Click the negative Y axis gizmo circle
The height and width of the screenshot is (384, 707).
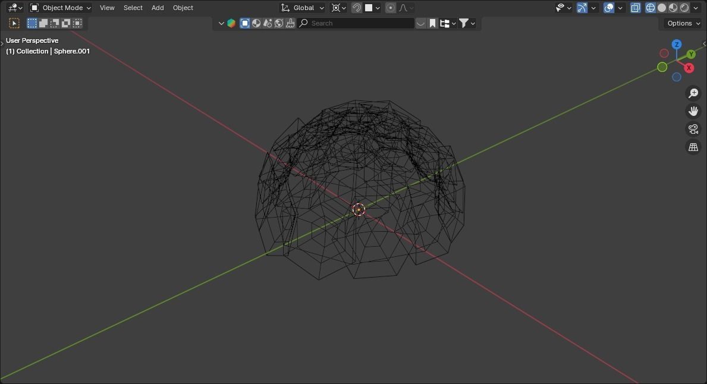tap(662, 67)
